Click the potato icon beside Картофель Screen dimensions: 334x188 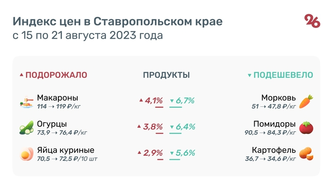[x=306, y=153]
